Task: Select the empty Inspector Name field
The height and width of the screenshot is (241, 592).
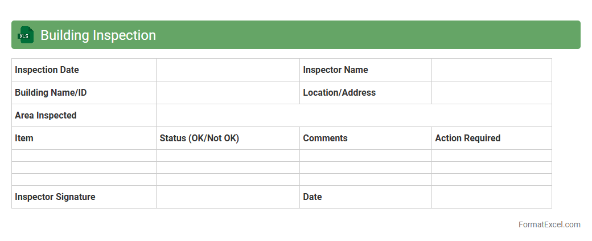Action: pos(491,70)
